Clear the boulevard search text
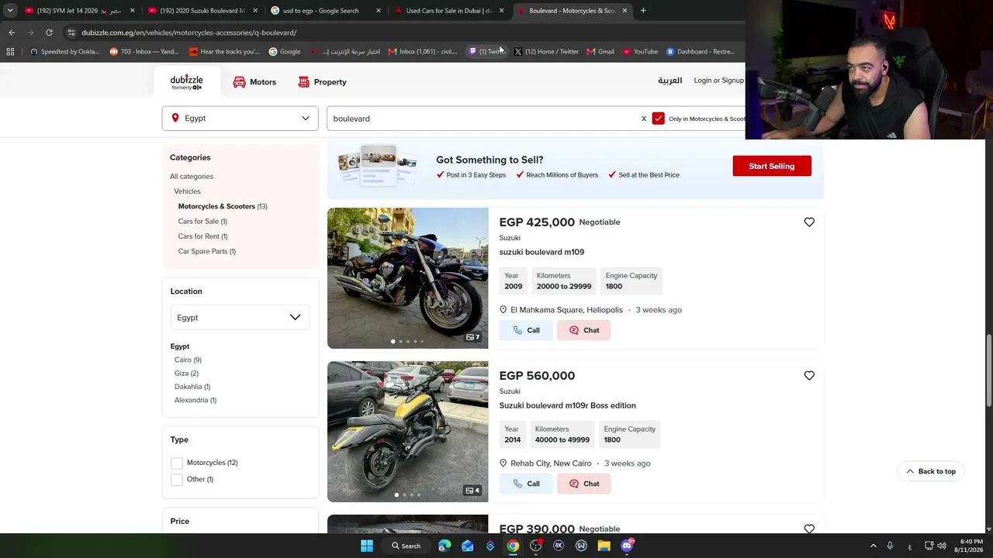 point(643,119)
